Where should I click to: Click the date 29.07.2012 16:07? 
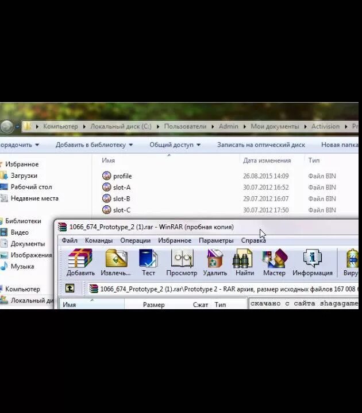point(265,198)
